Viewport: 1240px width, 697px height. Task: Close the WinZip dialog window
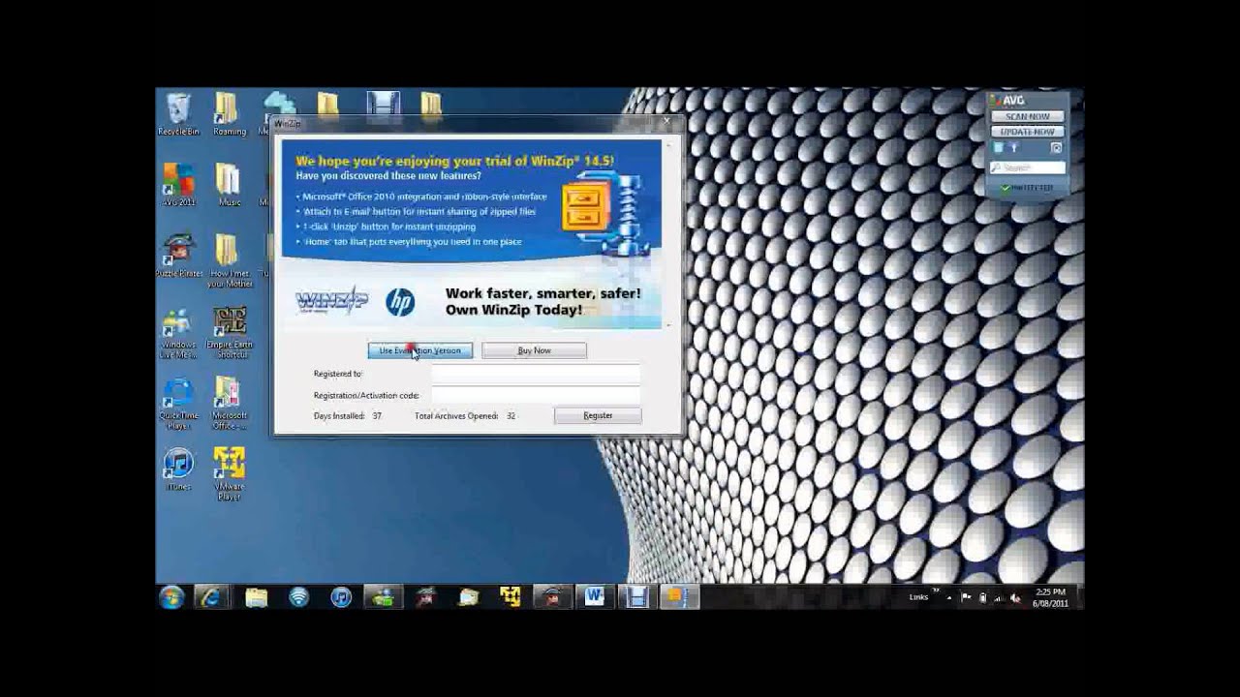pos(666,123)
